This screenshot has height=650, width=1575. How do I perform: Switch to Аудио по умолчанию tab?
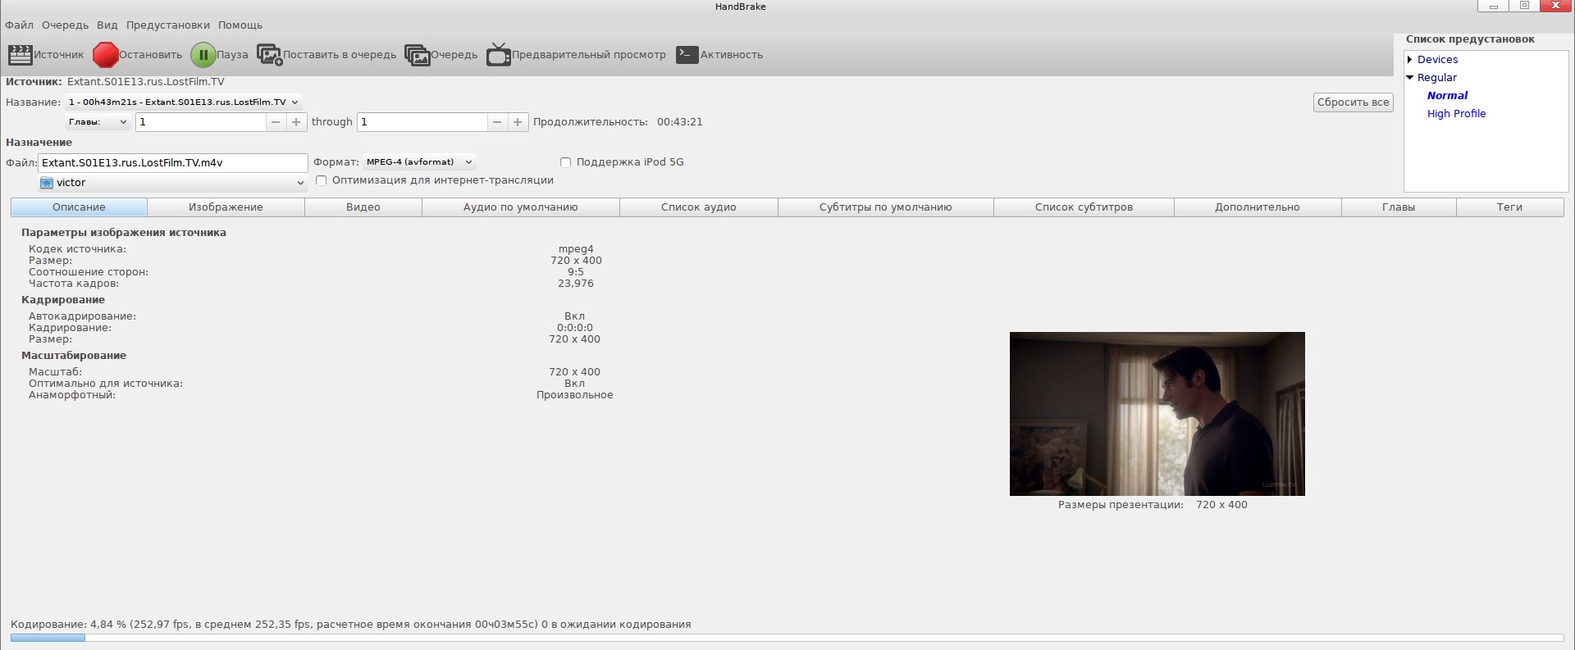coord(521,207)
